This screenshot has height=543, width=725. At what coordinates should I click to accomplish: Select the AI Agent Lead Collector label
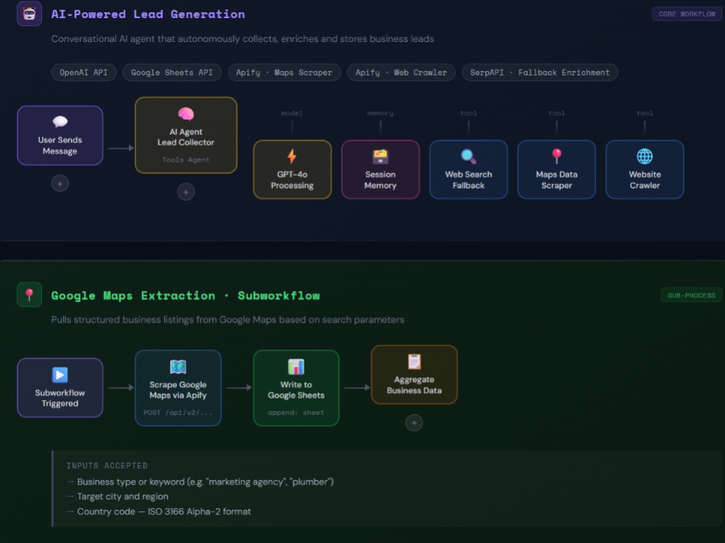coord(186,137)
